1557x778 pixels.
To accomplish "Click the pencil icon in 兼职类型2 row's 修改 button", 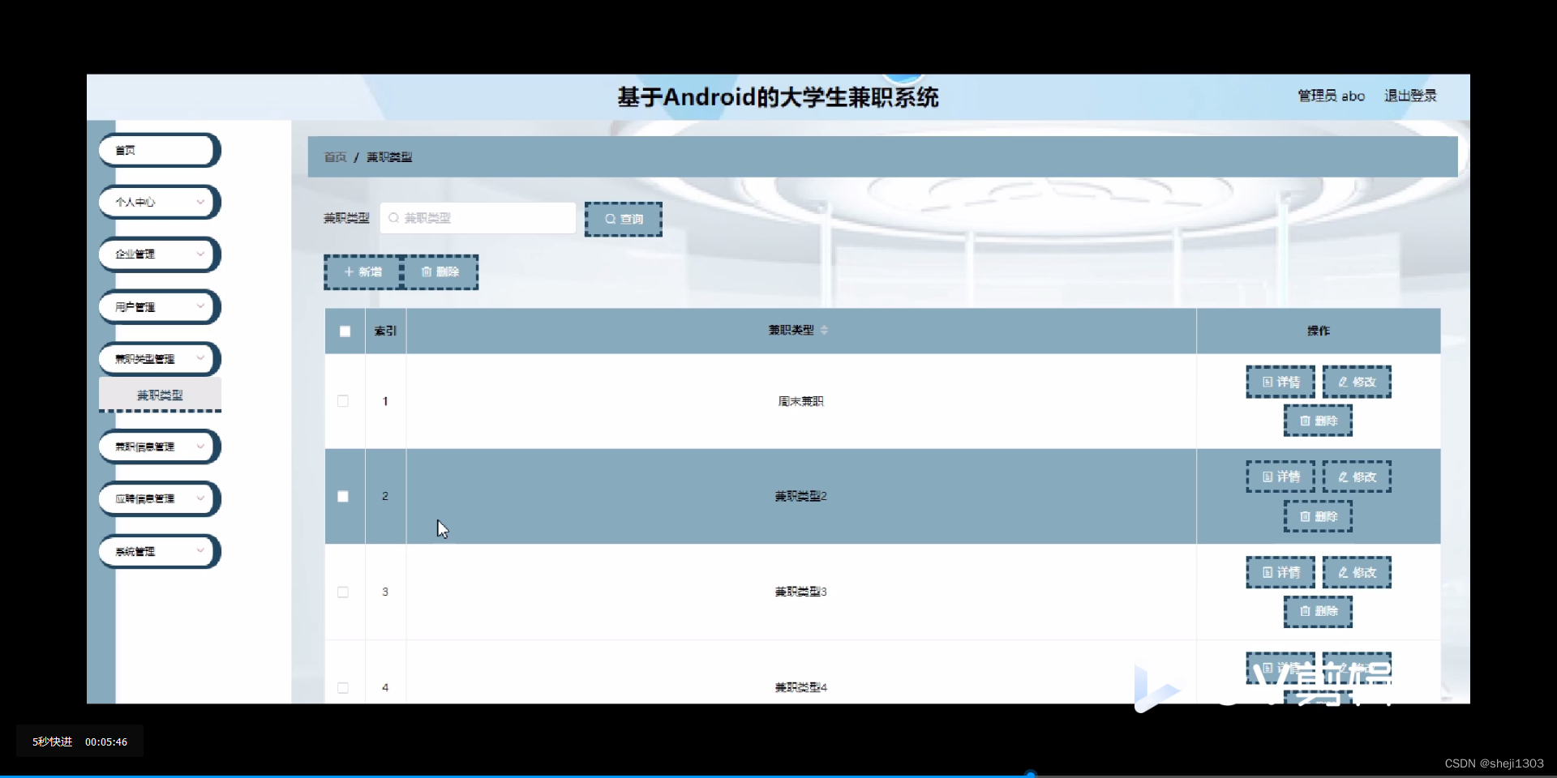I will [x=1344, y=477].
